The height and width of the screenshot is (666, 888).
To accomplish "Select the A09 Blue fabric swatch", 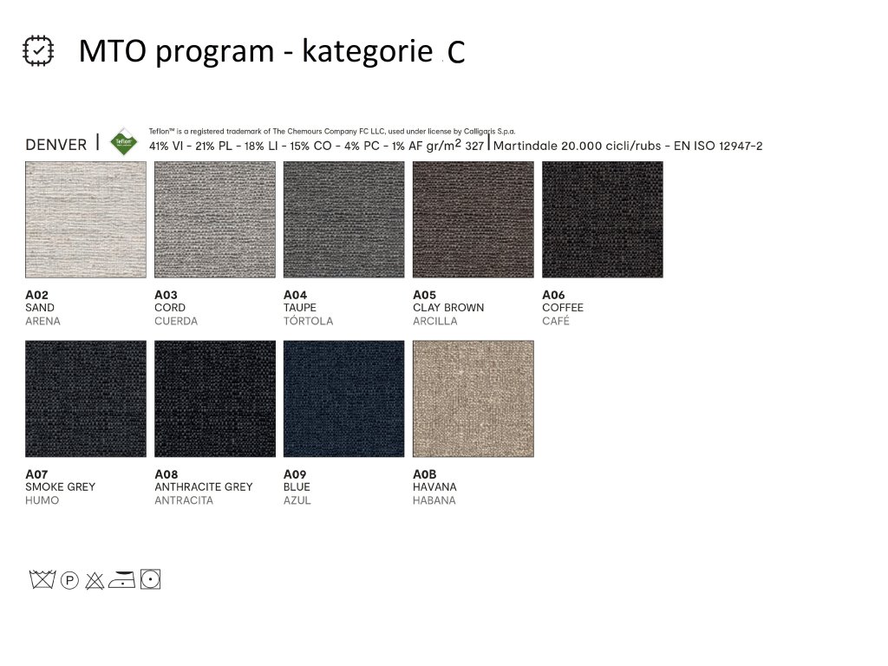I will click(343, 399).
